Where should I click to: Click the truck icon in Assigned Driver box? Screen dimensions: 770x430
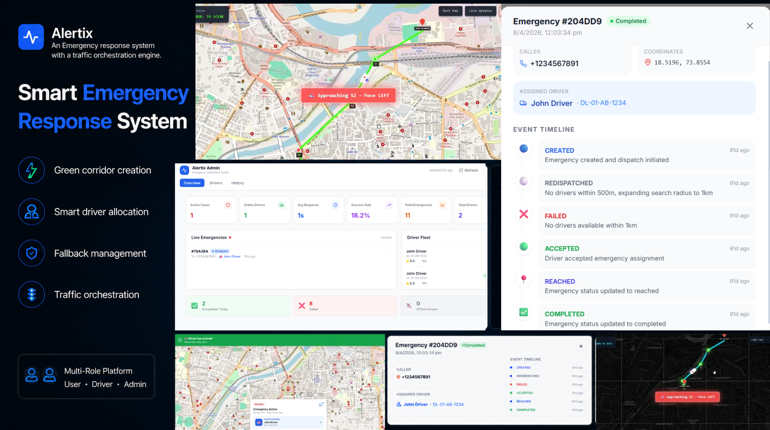pyautogui.click(x=523, y=103)
